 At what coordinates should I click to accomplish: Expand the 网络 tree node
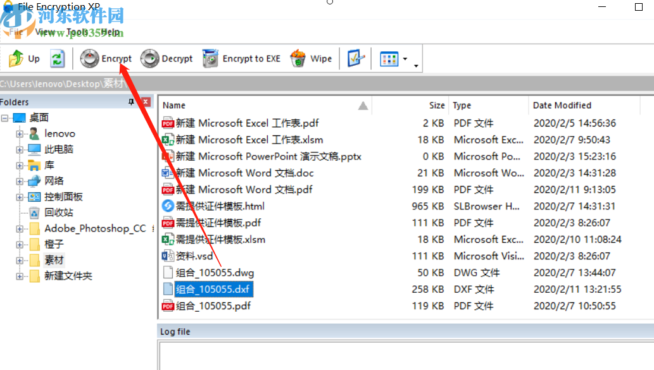[20, 182]
